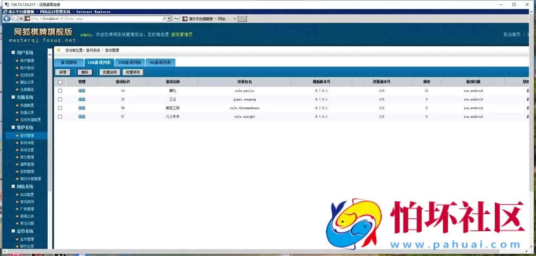Screen dimensions: 536x256
Task: Collapse the 充值系统 sidebar section
Action: click(x=14, y=98)
